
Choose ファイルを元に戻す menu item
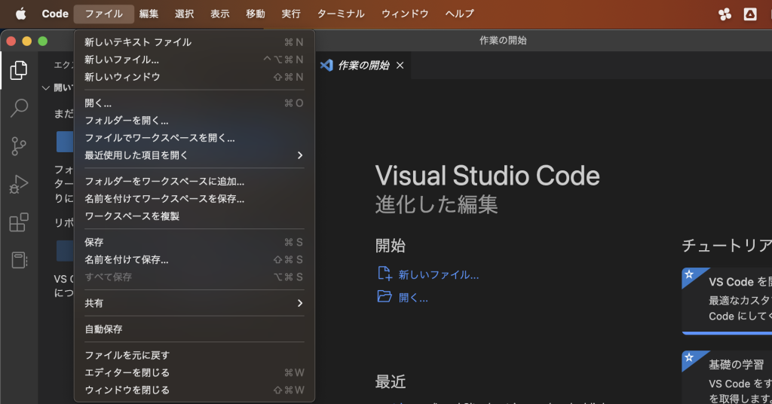(194, 355)
